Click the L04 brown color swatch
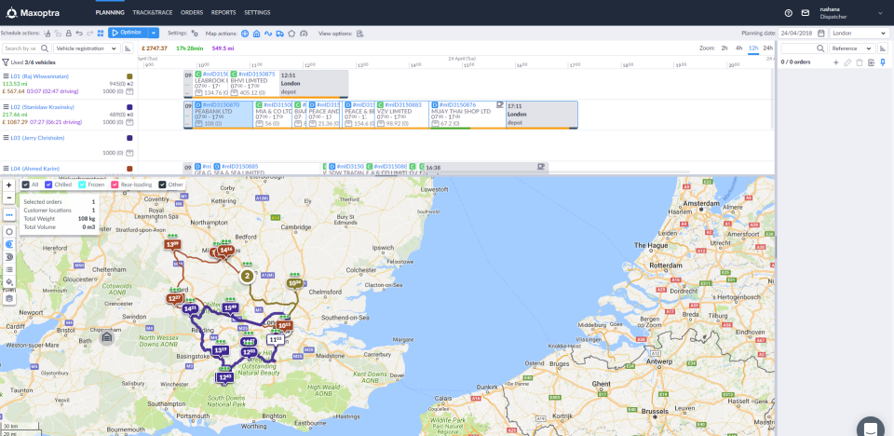 [130, 169]
